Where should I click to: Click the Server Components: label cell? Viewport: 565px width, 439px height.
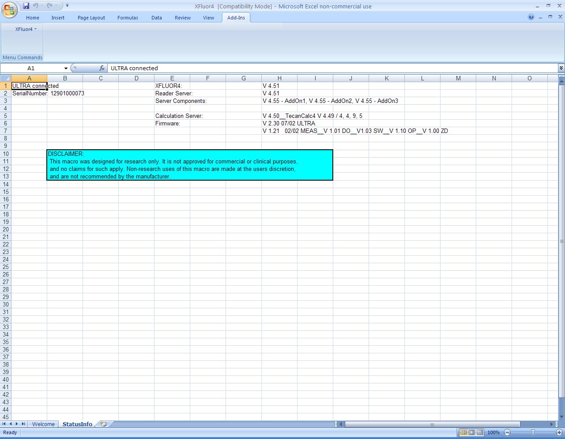click(172, 101)
